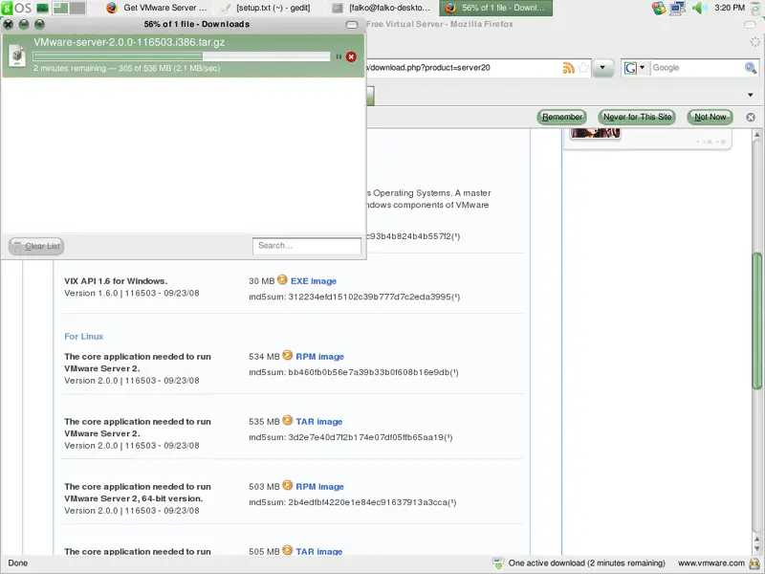The width and height of the screenshot is (765, 574).
Task: Select the VMware-server-2.0.0-116503.i386.tar.gz file name
Action: point(129,42)
